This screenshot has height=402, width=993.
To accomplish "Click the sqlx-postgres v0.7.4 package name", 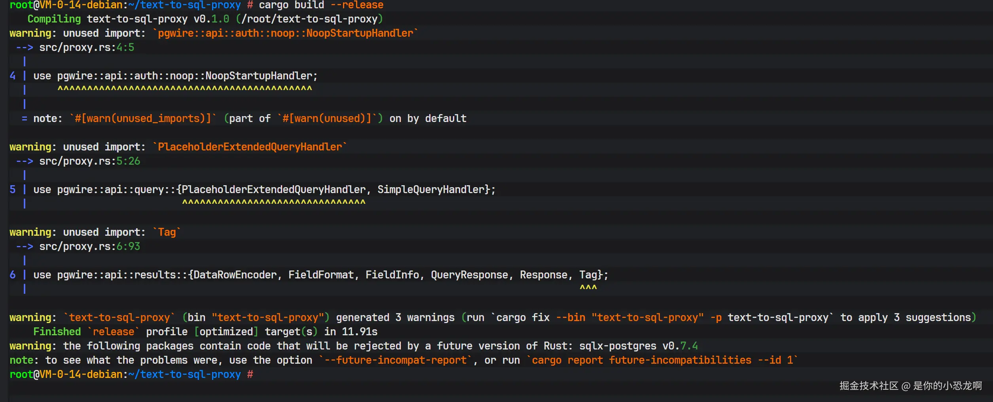I will (639, 346).
